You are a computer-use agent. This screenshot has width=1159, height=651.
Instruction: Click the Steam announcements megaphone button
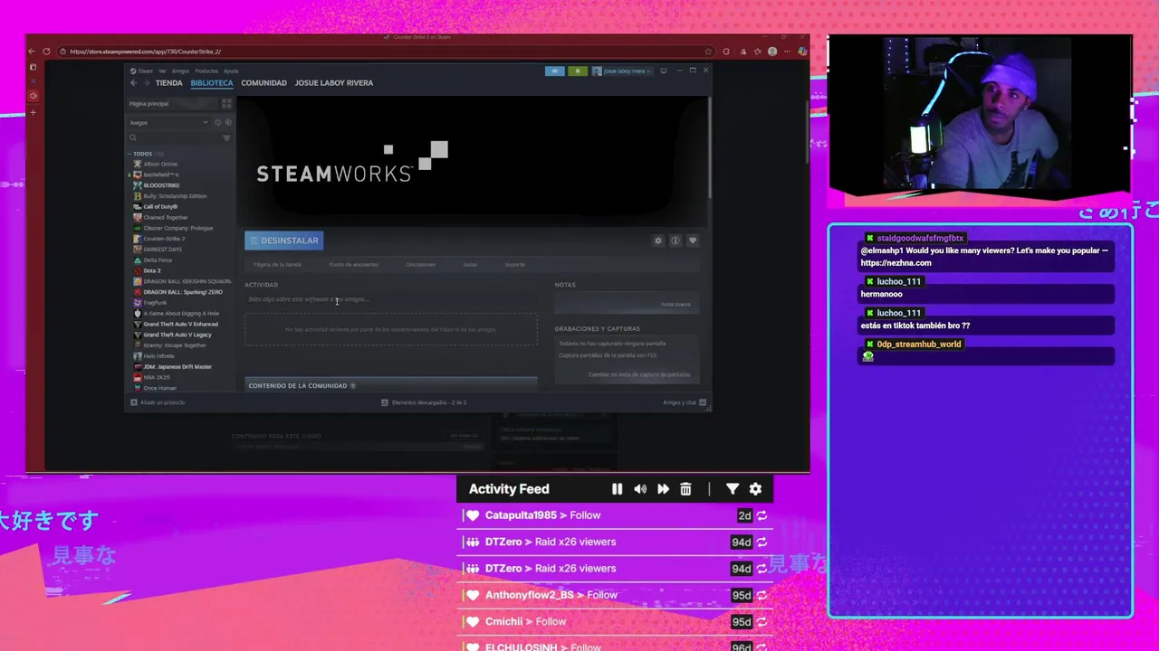tap(554, 71)
